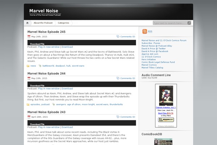Open Marvel Noise Episode 243 post title
This screenshot has height=145, width=217.
46,112
